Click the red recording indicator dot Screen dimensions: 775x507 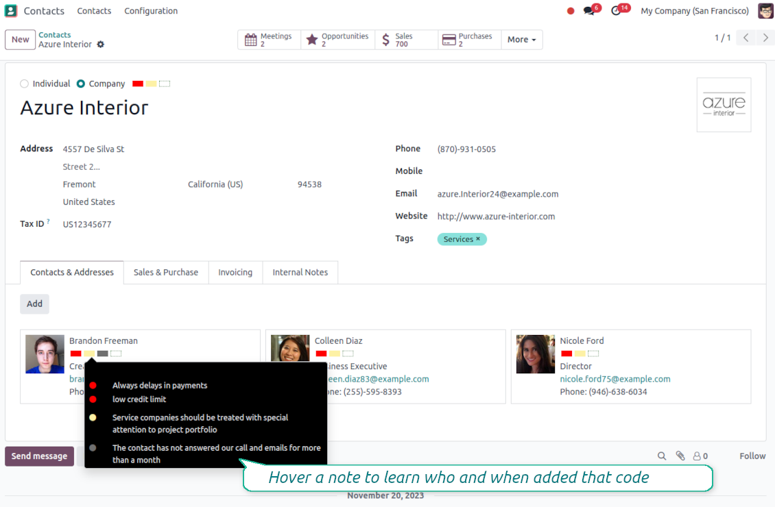tap(571, 11)
